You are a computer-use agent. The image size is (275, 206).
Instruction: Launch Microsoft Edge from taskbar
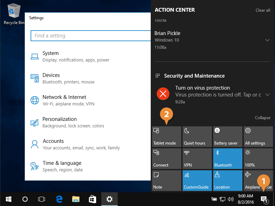click(59, 199)
